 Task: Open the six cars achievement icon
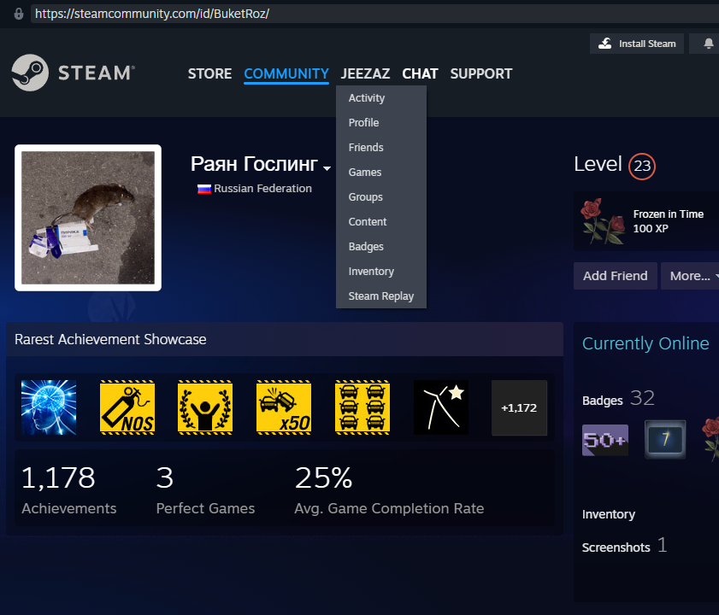[x=362, y=407]
